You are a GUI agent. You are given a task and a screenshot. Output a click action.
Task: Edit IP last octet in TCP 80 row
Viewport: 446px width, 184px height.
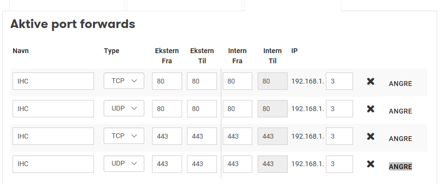pyautogui.click(x=339, y=81)
